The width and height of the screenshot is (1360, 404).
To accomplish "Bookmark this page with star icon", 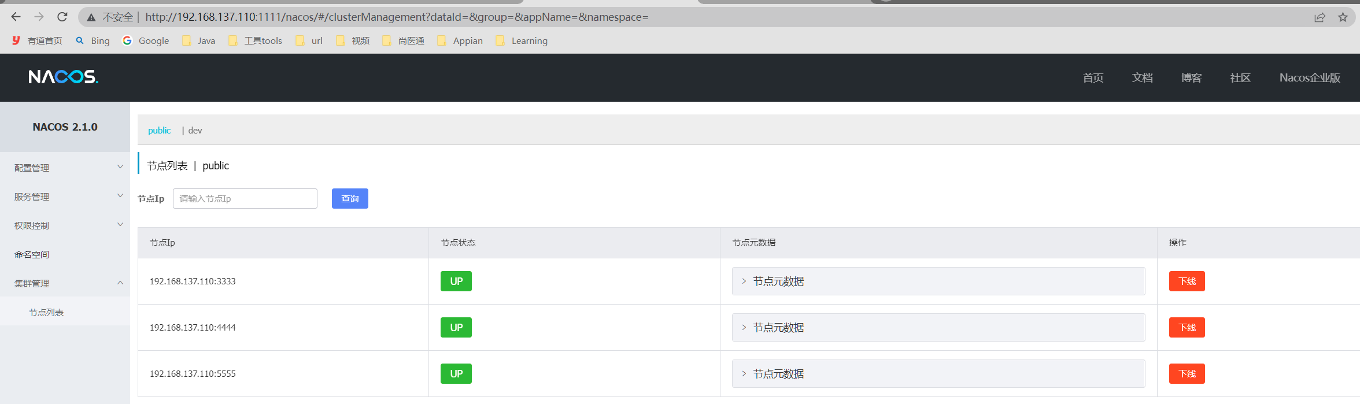I will click(1343, 17).
